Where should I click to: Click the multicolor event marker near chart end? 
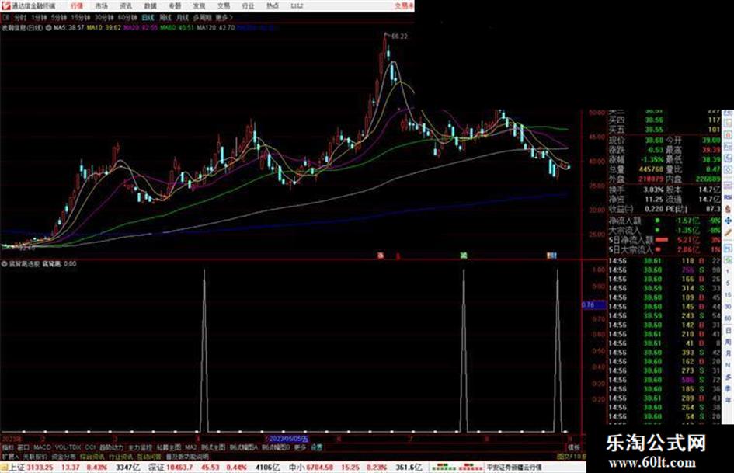click(x=552, y=256)
